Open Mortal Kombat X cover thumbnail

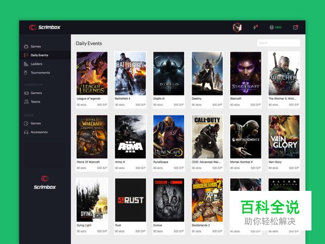tap(245, 137)
